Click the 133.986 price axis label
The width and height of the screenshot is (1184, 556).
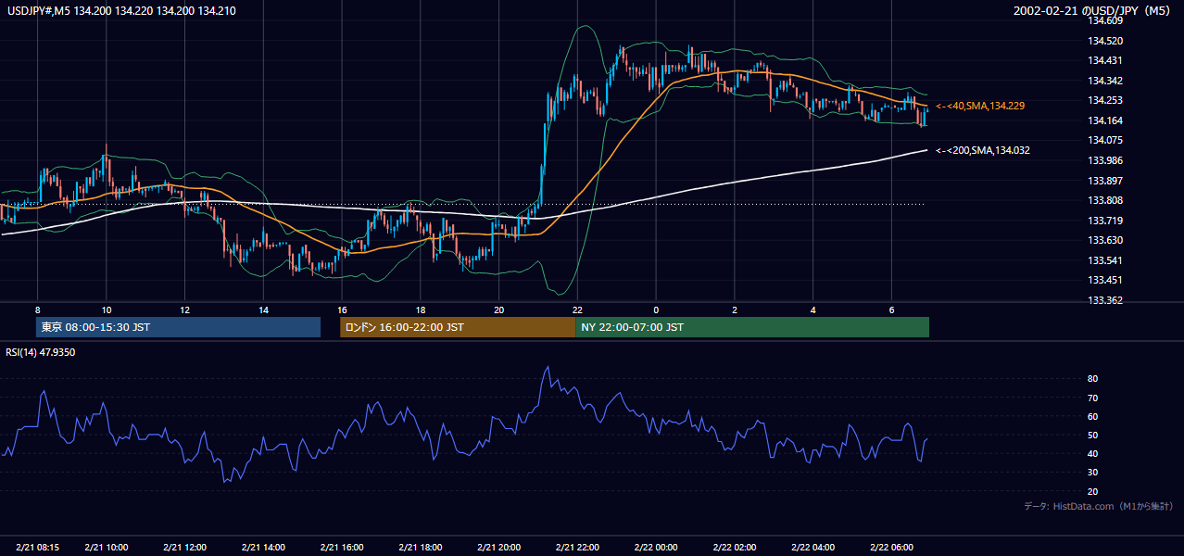(x=1105, y=160)
